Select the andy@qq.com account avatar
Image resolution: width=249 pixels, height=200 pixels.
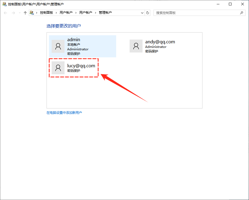pyautogui.click(x=136, y=46)
